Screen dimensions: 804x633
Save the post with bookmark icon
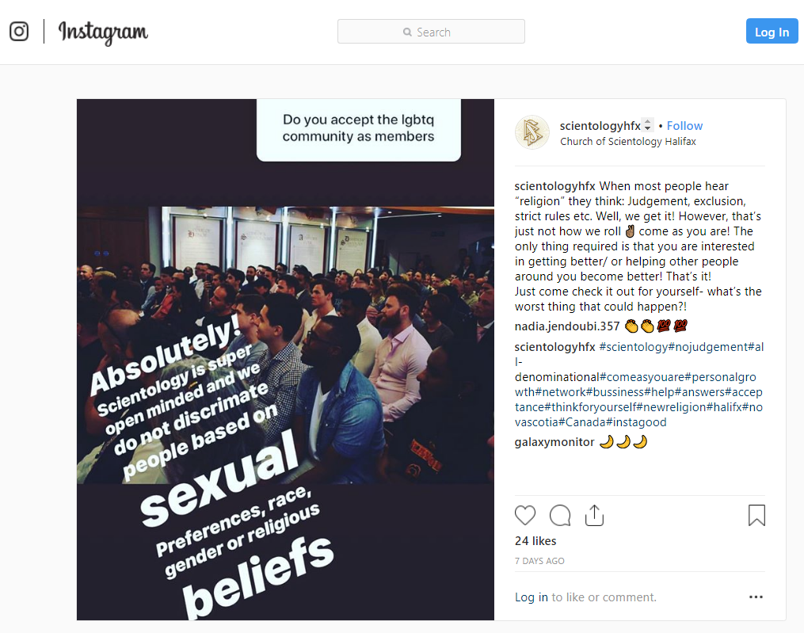click(x=756, y=516)
